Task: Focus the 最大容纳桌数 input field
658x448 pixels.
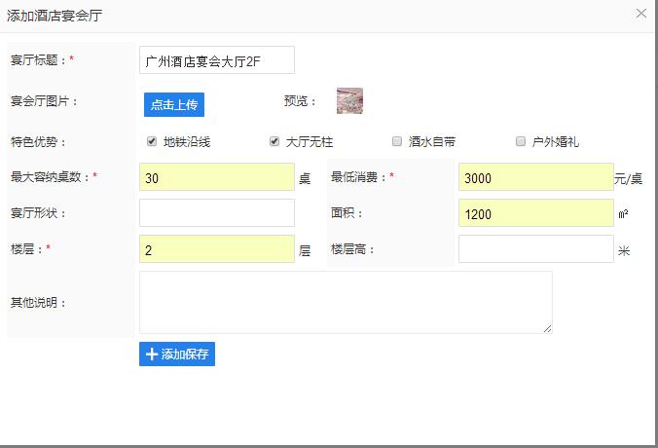Action: 216,177
